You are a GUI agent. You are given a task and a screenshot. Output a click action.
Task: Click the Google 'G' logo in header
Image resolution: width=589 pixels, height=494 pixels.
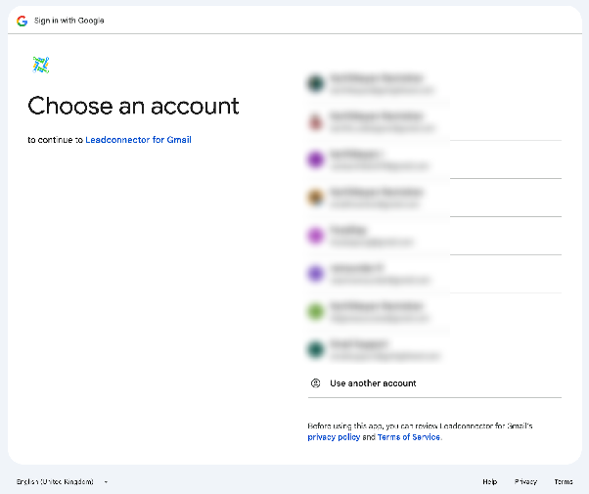(x=23, y=21)
